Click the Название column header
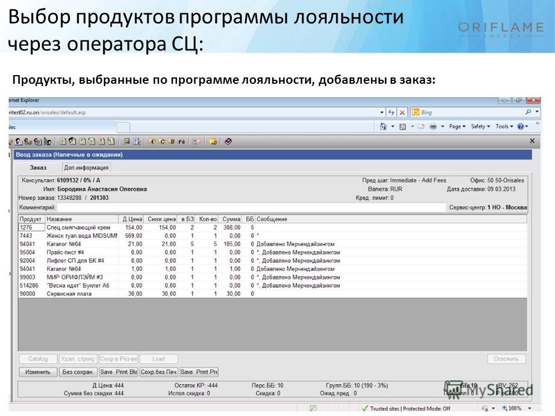 point(82,220)
